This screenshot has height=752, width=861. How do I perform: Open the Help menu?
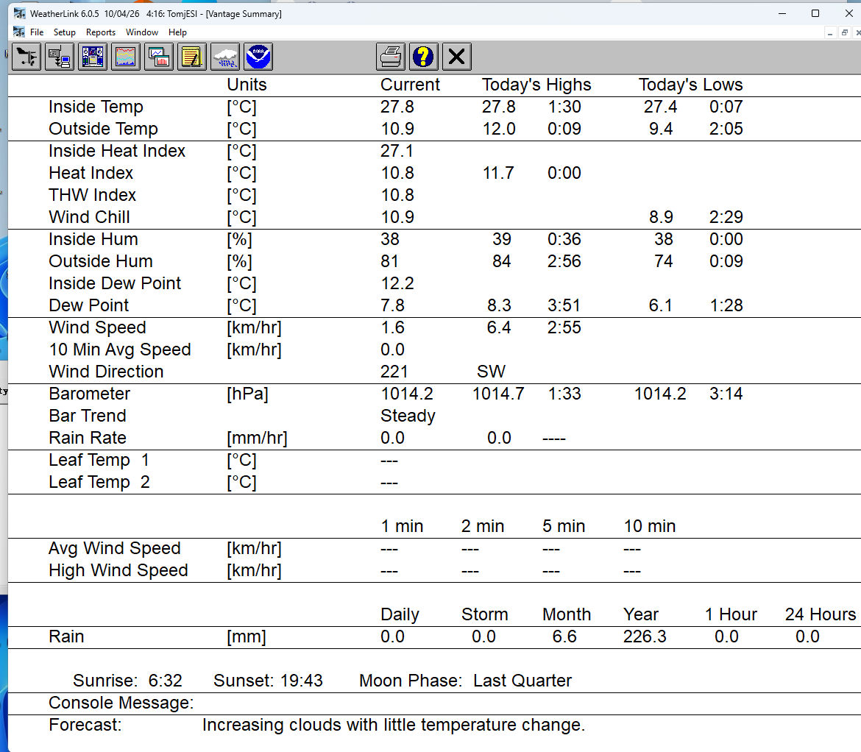click(177, 32)
